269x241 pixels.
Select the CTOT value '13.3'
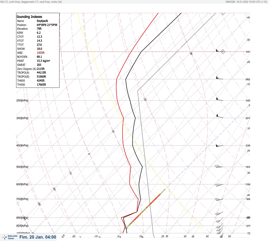pyautogui.click(x=39, y=37)
